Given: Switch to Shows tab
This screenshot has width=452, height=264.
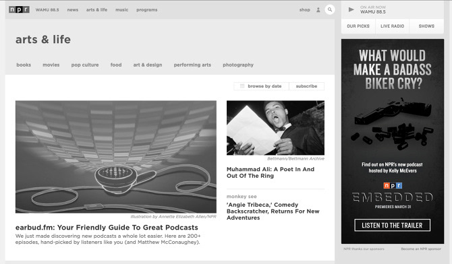Looking at the screenshot, I should click(x=426, y=26).
